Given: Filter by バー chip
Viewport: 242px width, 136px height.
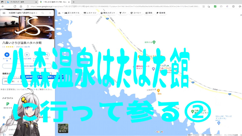Looking at the screenshot, I should (123, 13).
